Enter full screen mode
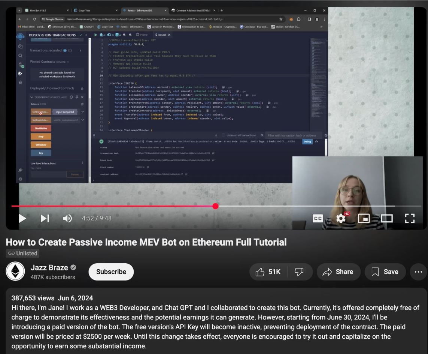The height and width of the screenshot is (354, 428). pyautogui.click(x=410, y=218)
